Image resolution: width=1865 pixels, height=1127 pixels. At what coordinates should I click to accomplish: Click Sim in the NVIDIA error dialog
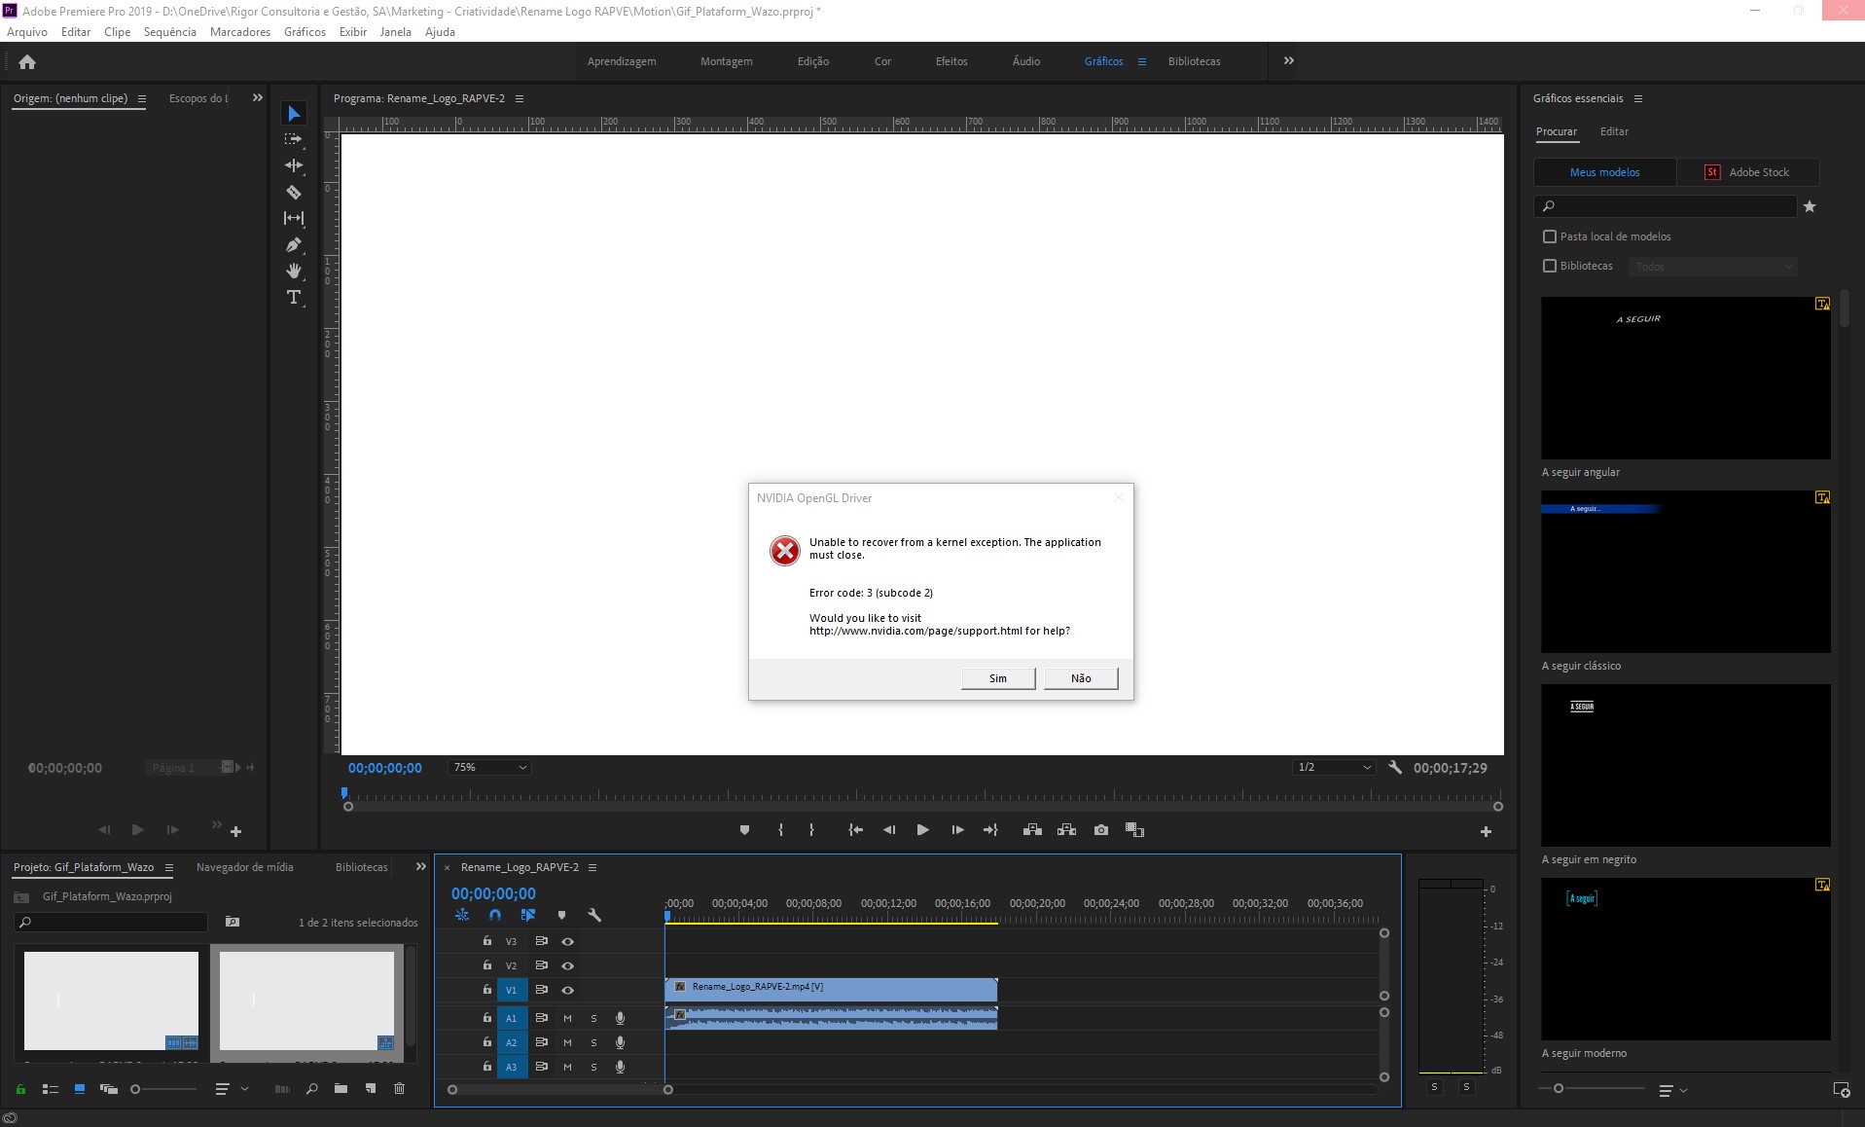coord(996,678)
